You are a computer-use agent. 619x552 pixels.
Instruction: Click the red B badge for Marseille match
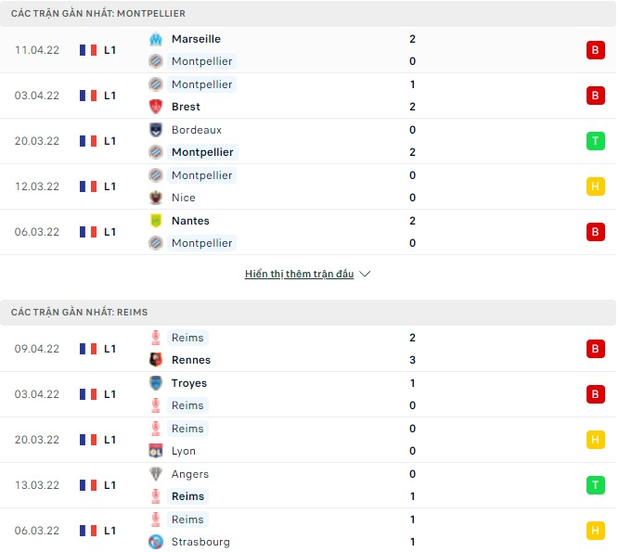[595, 50]
